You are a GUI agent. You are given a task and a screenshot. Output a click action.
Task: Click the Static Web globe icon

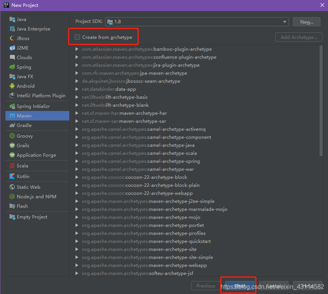(12, 187)
